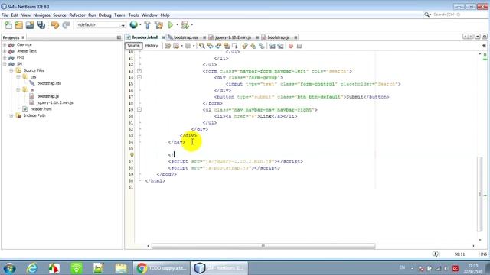Viewport: 490px width, 275px height.
Task: Open the File menu
Action: tap(5, 15)
